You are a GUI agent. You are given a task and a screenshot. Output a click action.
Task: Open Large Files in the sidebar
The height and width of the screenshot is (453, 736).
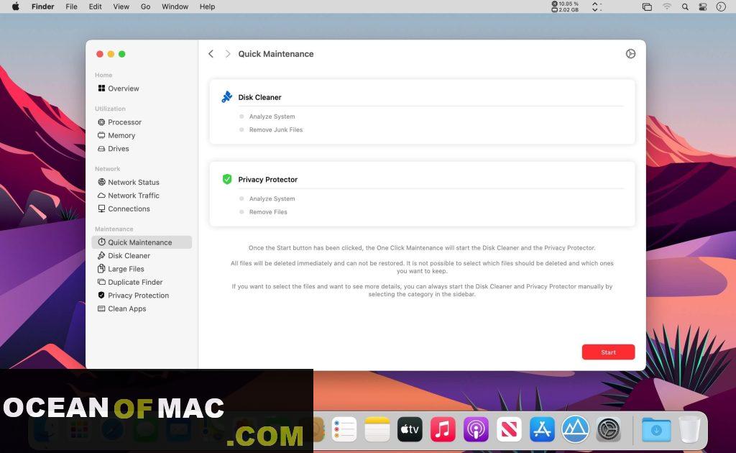[x=121, y=268]
